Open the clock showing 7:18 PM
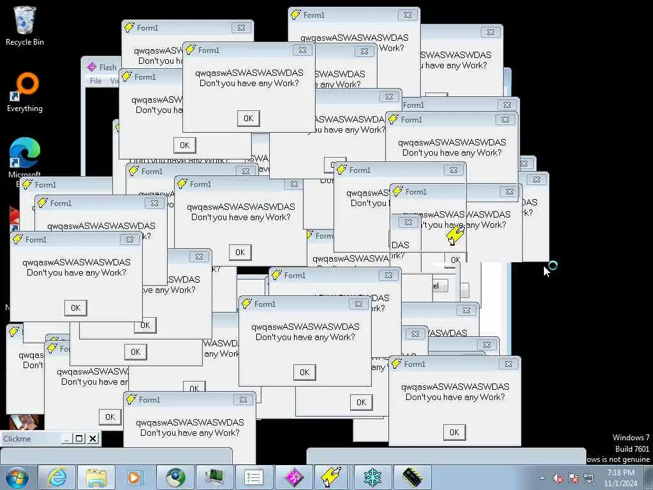The image size is (653, 490). tap(620, 478)
